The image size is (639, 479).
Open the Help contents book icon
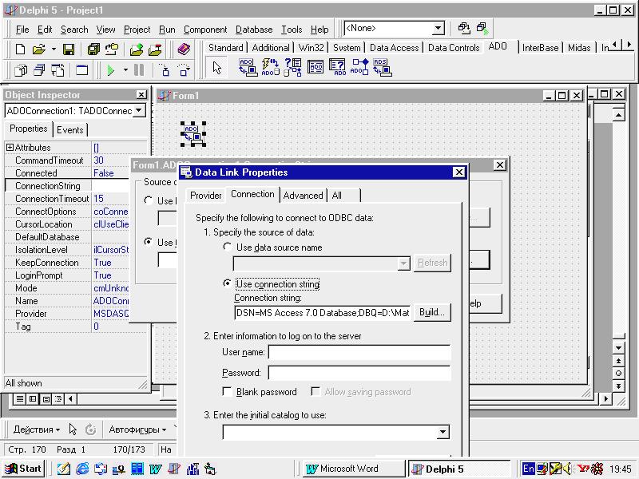pyautogui.click(x=185, y=49)
